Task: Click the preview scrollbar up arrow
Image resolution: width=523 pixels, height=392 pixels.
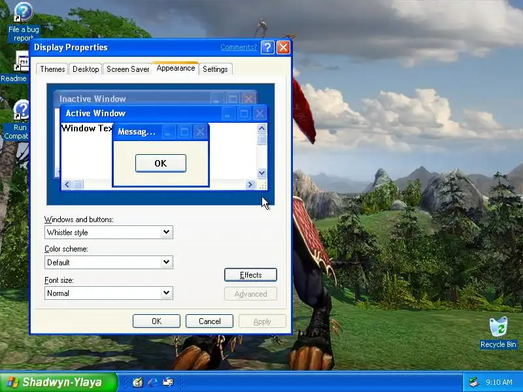Action: [262, 128]
